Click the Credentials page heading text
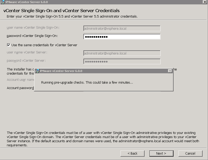208x160 pixels. [x=61, y=11]
